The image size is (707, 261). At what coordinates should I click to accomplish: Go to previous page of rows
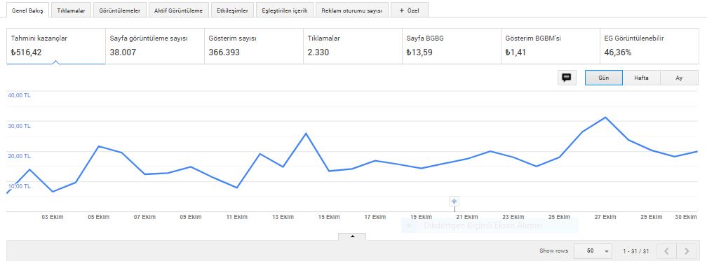(x=667, y=251)
